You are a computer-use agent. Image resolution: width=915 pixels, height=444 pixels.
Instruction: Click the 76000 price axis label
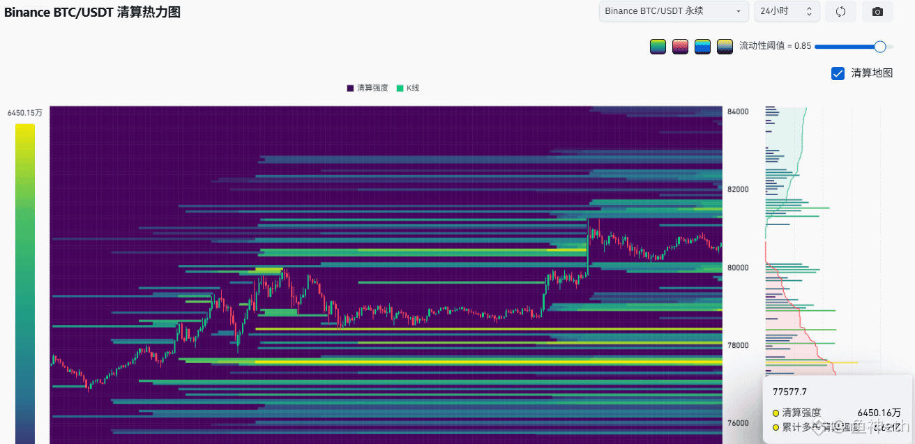(x=738, y=423)
